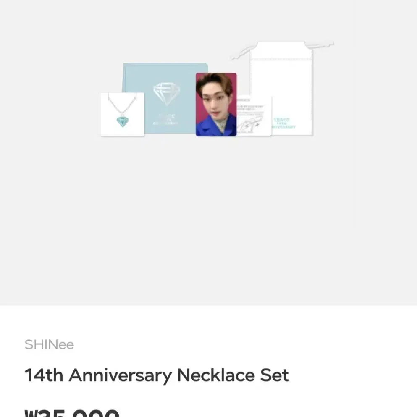Image resolution: width=417 pixels, height=417 pixels.
Task: Tap the teal diamond pendant
Action: [122, 121]
